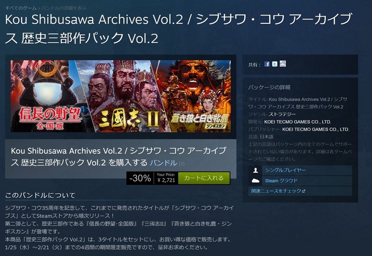Open KOEI TECMO GAMES publisher link
Viewport: 372px width, 256px height.
tap(315, 129)
